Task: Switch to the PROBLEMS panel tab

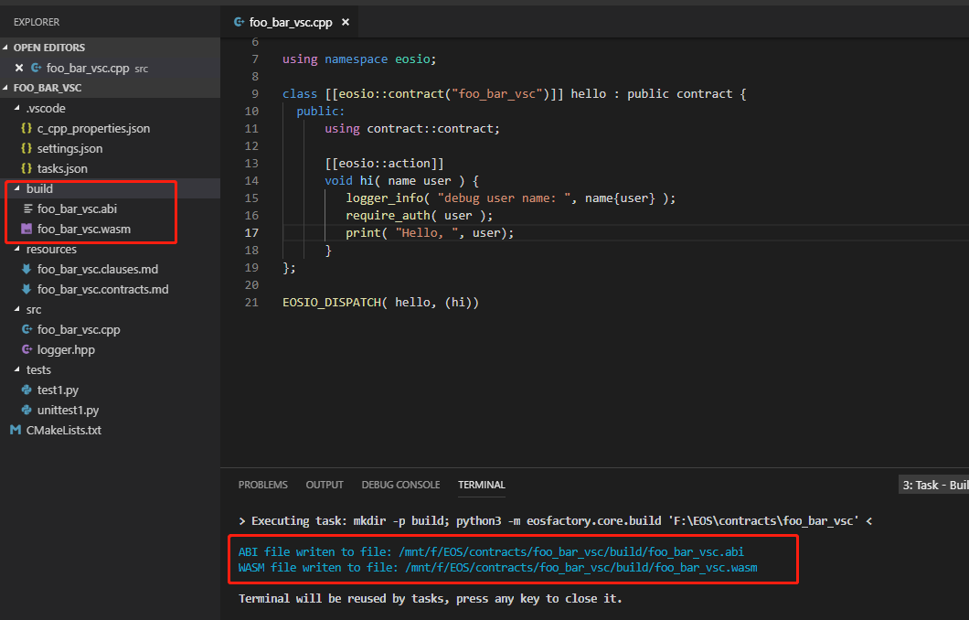Action: 262,485
